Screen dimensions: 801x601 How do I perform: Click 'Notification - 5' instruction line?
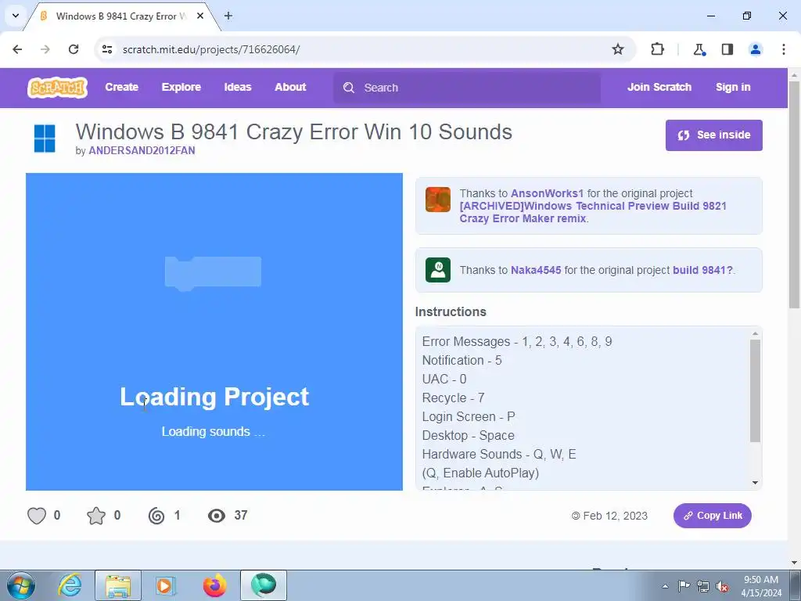(x=462, y=360)
